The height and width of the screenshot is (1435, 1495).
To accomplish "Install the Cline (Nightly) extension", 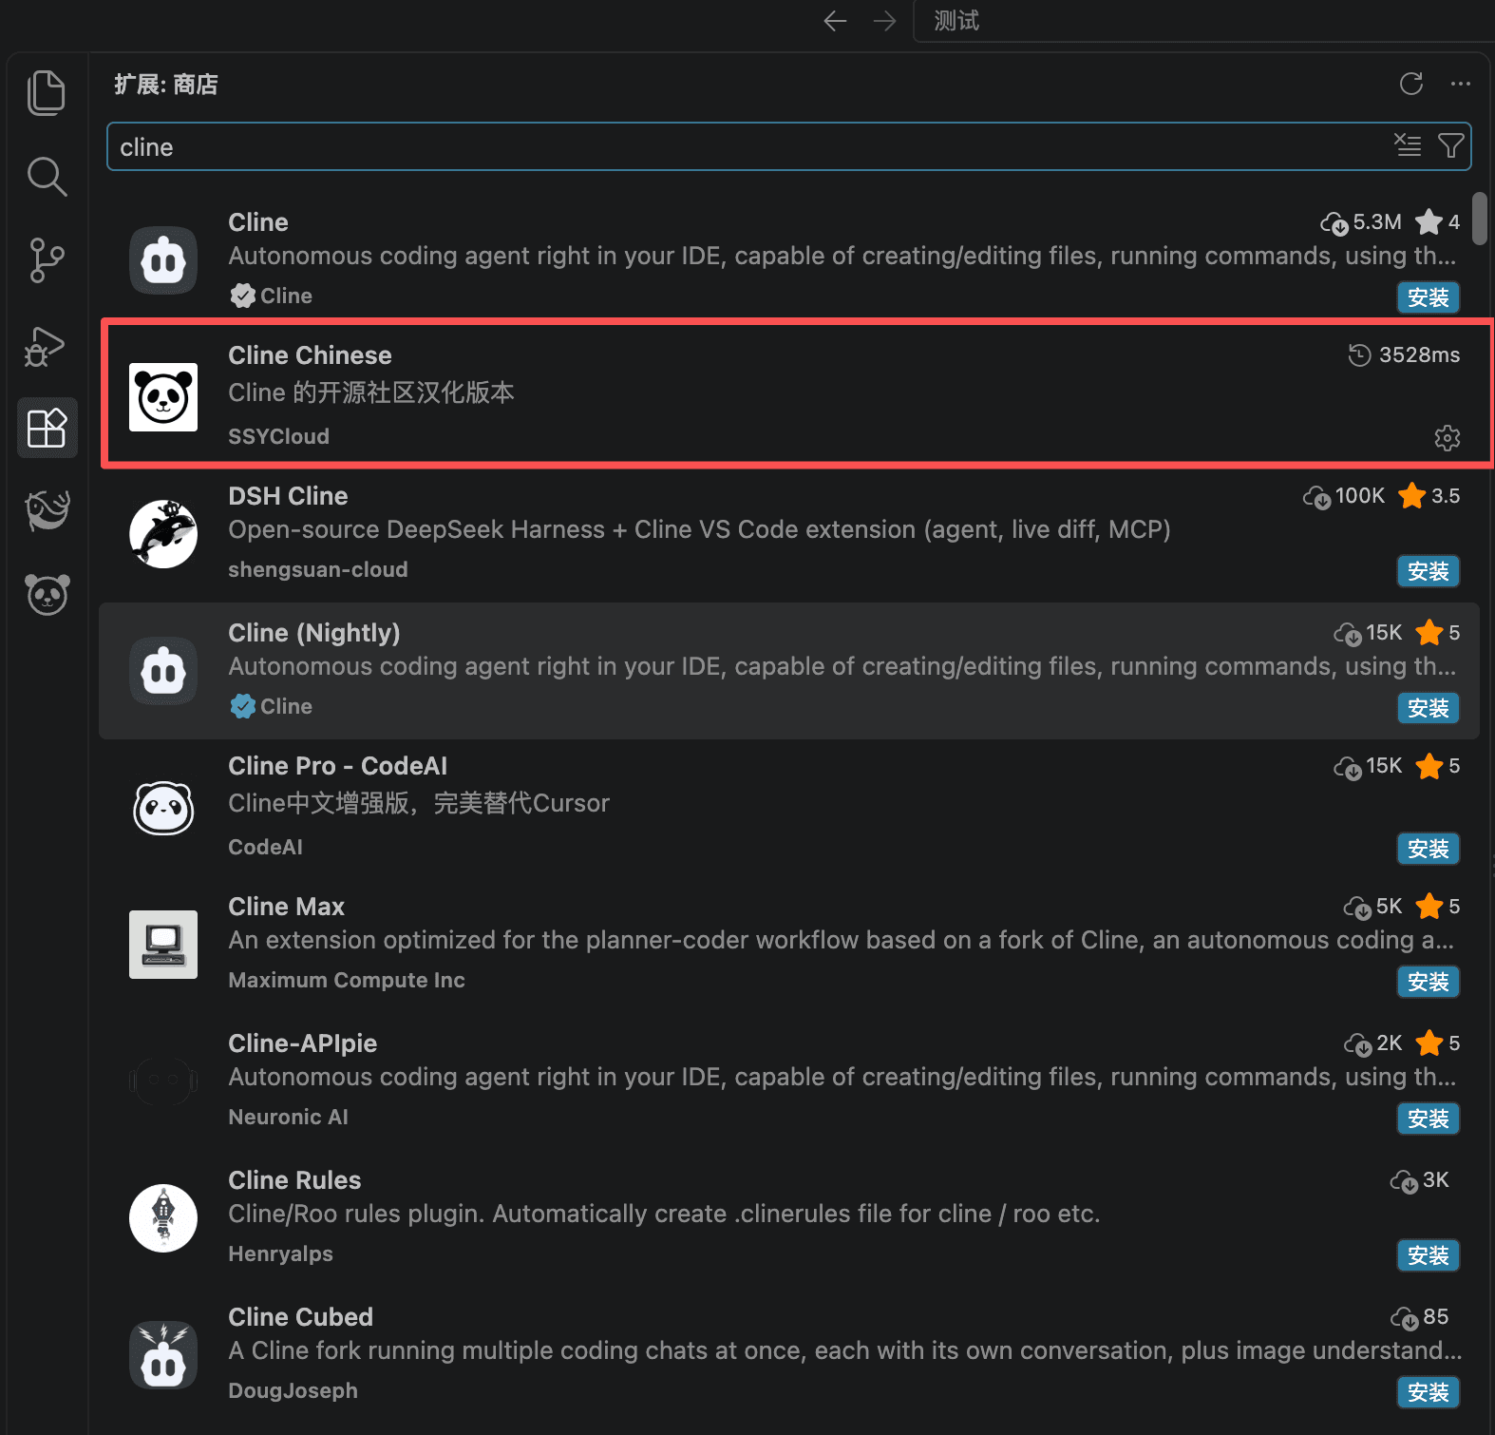I will [x=1429, y=708].
